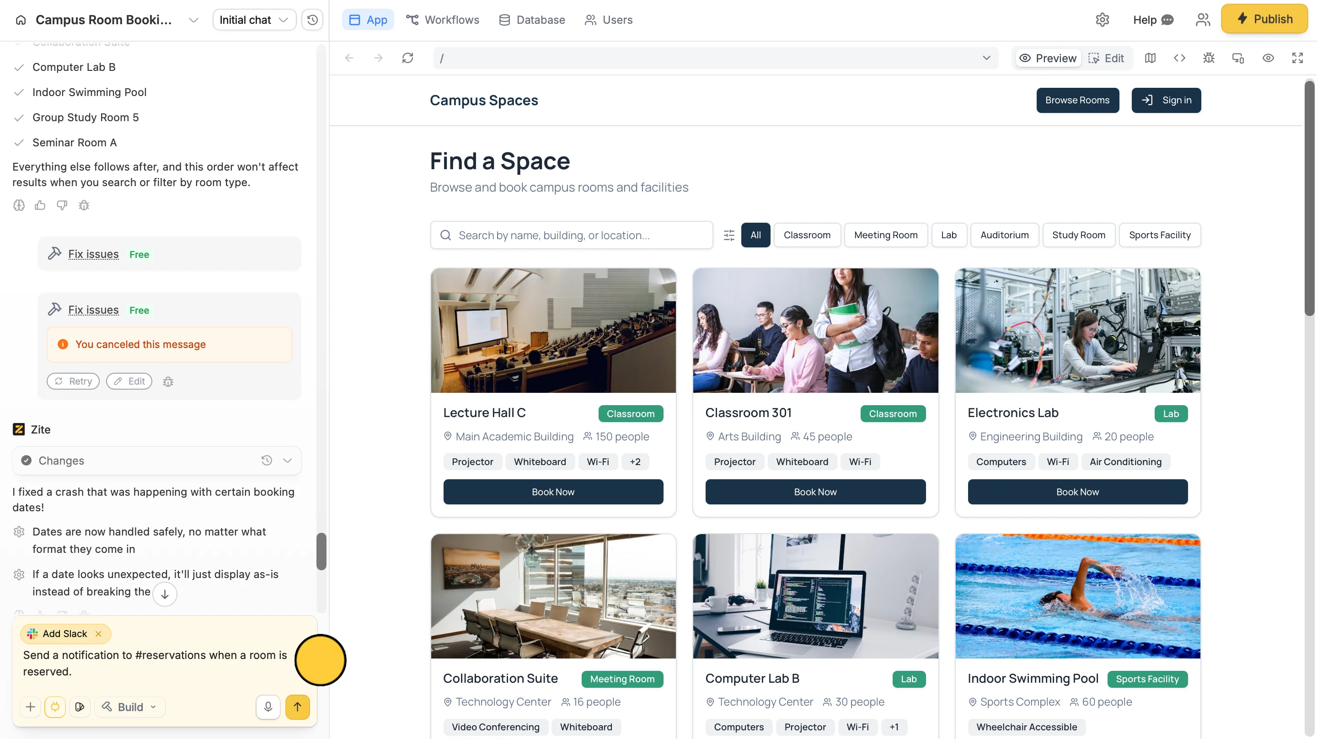Image resolution: width=1317 pixels, height=739 pixels.
Task: Open integrations plug icon in composer
Action: coord(55,707)
